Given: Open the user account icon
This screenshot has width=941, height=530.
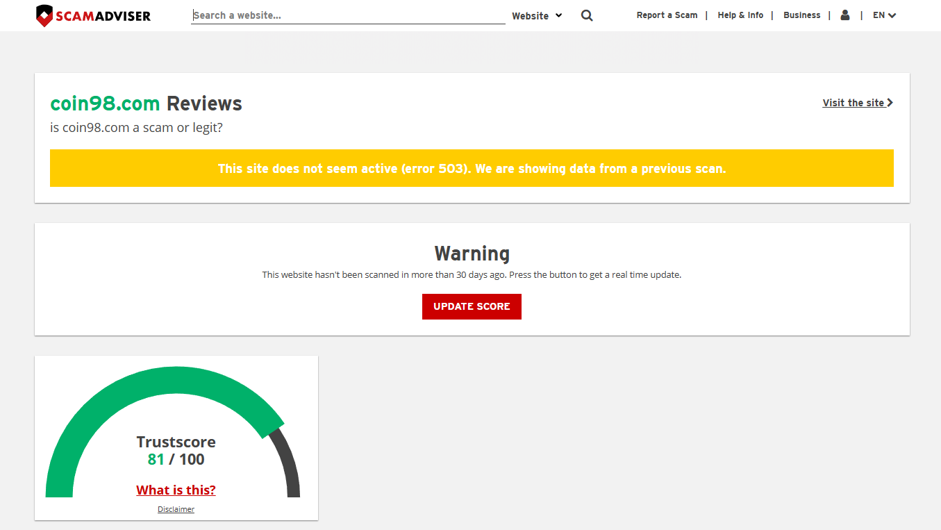Looking at the screenshot, I should click(845, 15).
